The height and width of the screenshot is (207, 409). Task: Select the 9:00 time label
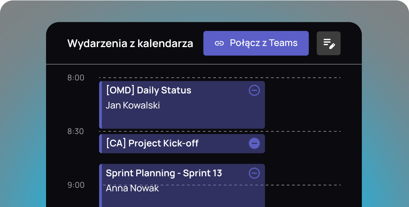(76, 185)
